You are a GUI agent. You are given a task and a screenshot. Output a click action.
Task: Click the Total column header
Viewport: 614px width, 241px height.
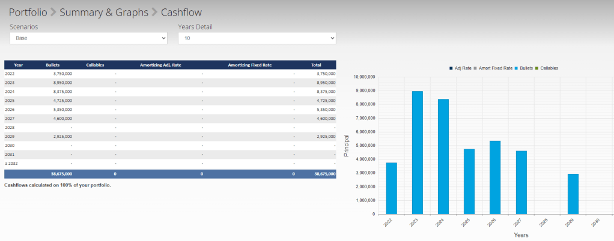pos(316,65)
